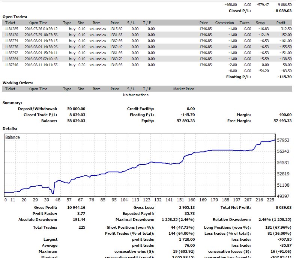Screen dimensions: 296x258
Task: Click Closed P/L value 8 039.03 at top
Action: 284,11
